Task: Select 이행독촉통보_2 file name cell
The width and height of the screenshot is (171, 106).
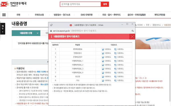Action: tap(78, 65)
